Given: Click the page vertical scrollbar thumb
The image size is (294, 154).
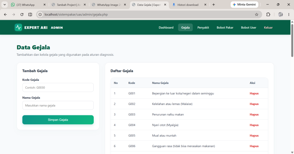Looking at the screenshot, I should 292,40.
